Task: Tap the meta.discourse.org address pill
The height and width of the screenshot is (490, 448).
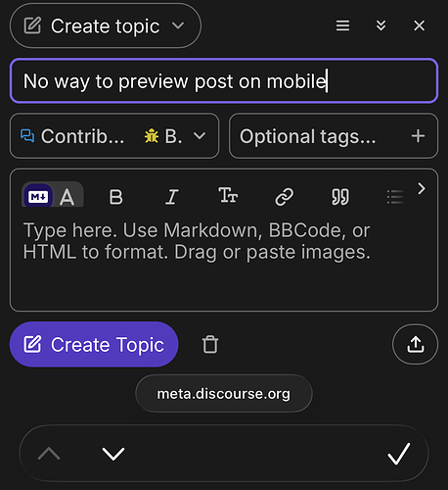Action: coord(224,394)
